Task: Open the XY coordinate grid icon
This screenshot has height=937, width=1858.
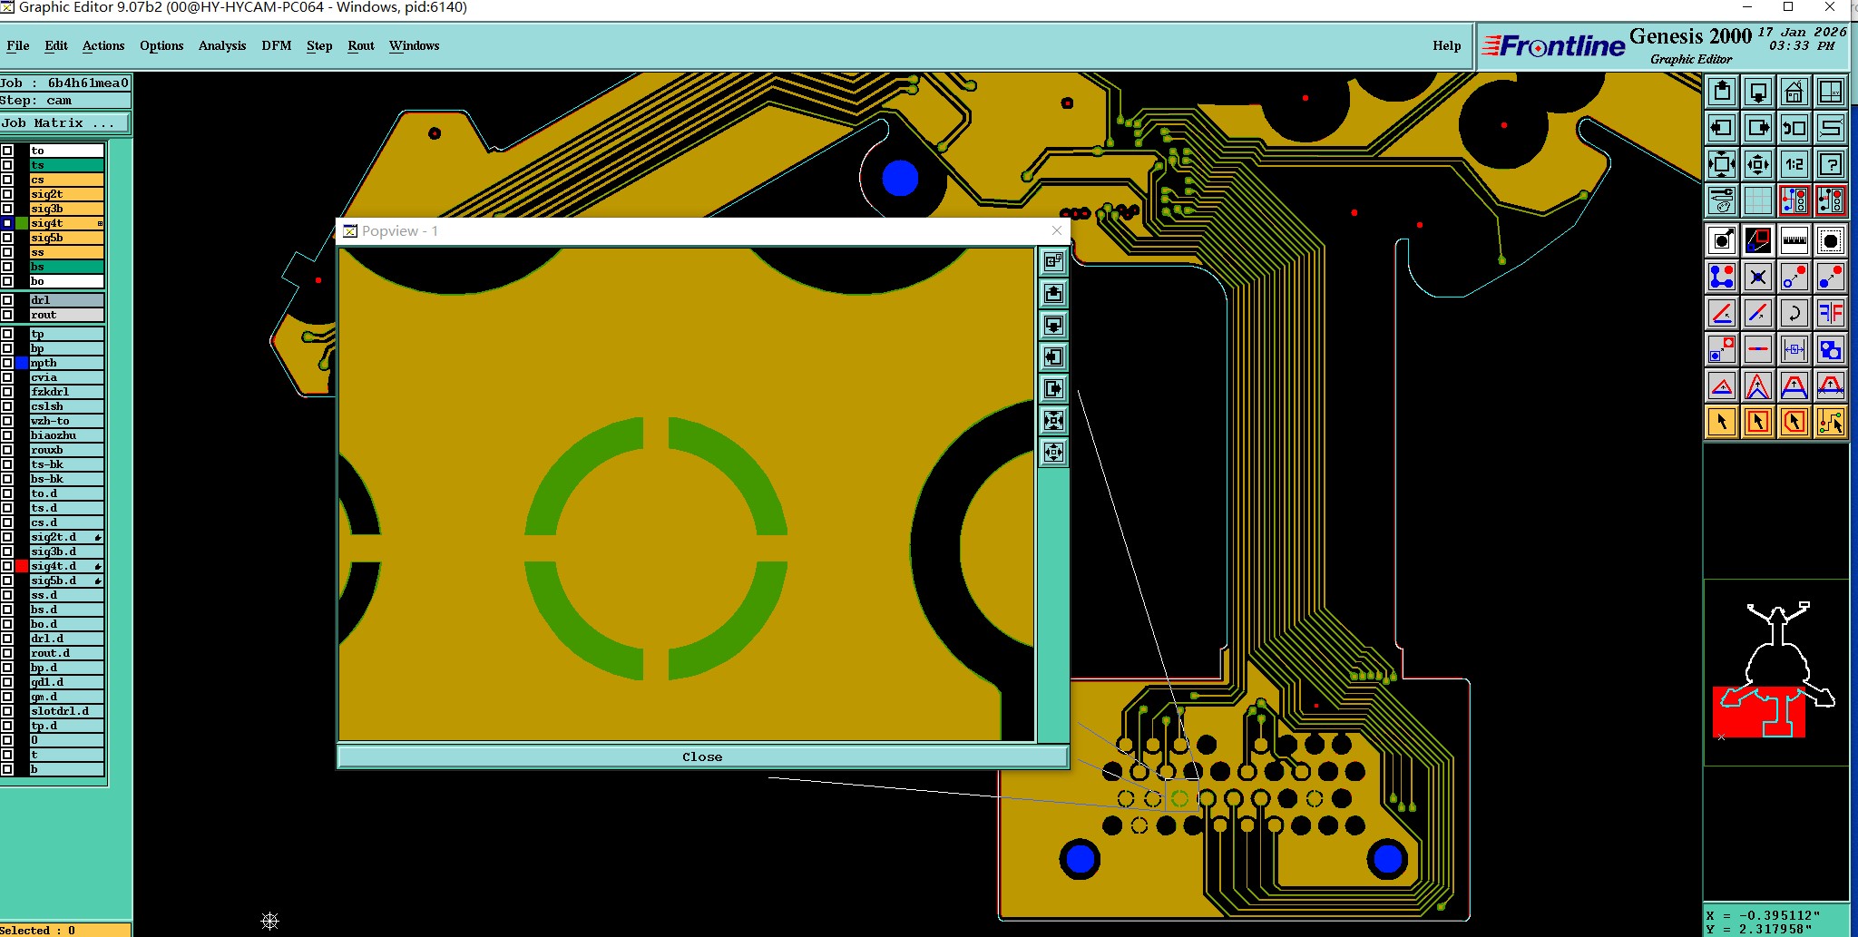Action: (1831, 92)
